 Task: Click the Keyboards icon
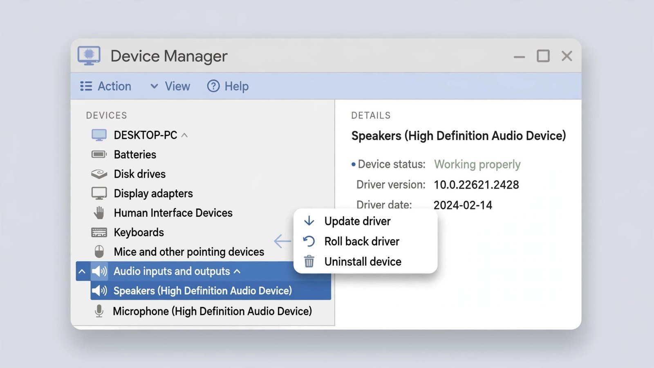tap(99, 232)
